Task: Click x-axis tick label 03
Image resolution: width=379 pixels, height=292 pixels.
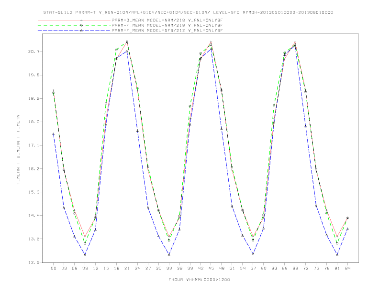Action: pos(64,268)
